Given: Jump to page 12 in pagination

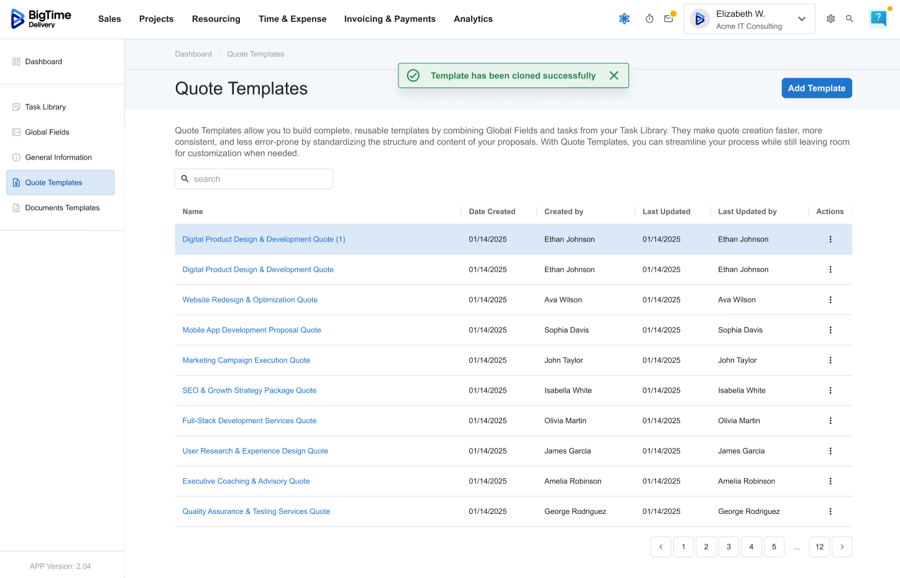Looking at the screenshot, I should [819, 547].
